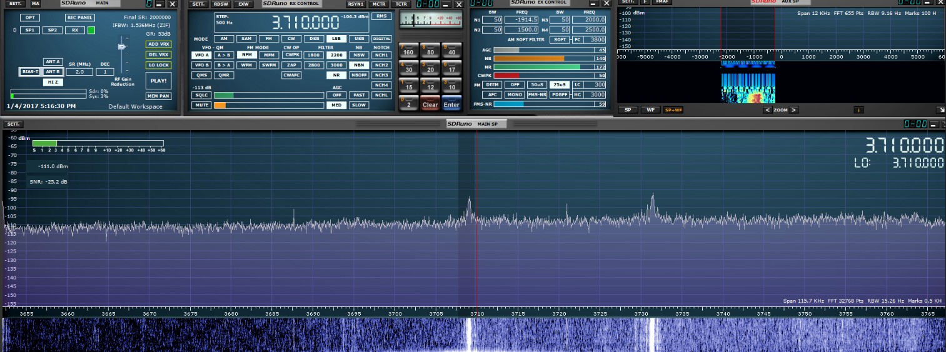The image size is (946, 352).
Task: Click the orange info 'i' button in AUX SP
Action: pos(858,110)
